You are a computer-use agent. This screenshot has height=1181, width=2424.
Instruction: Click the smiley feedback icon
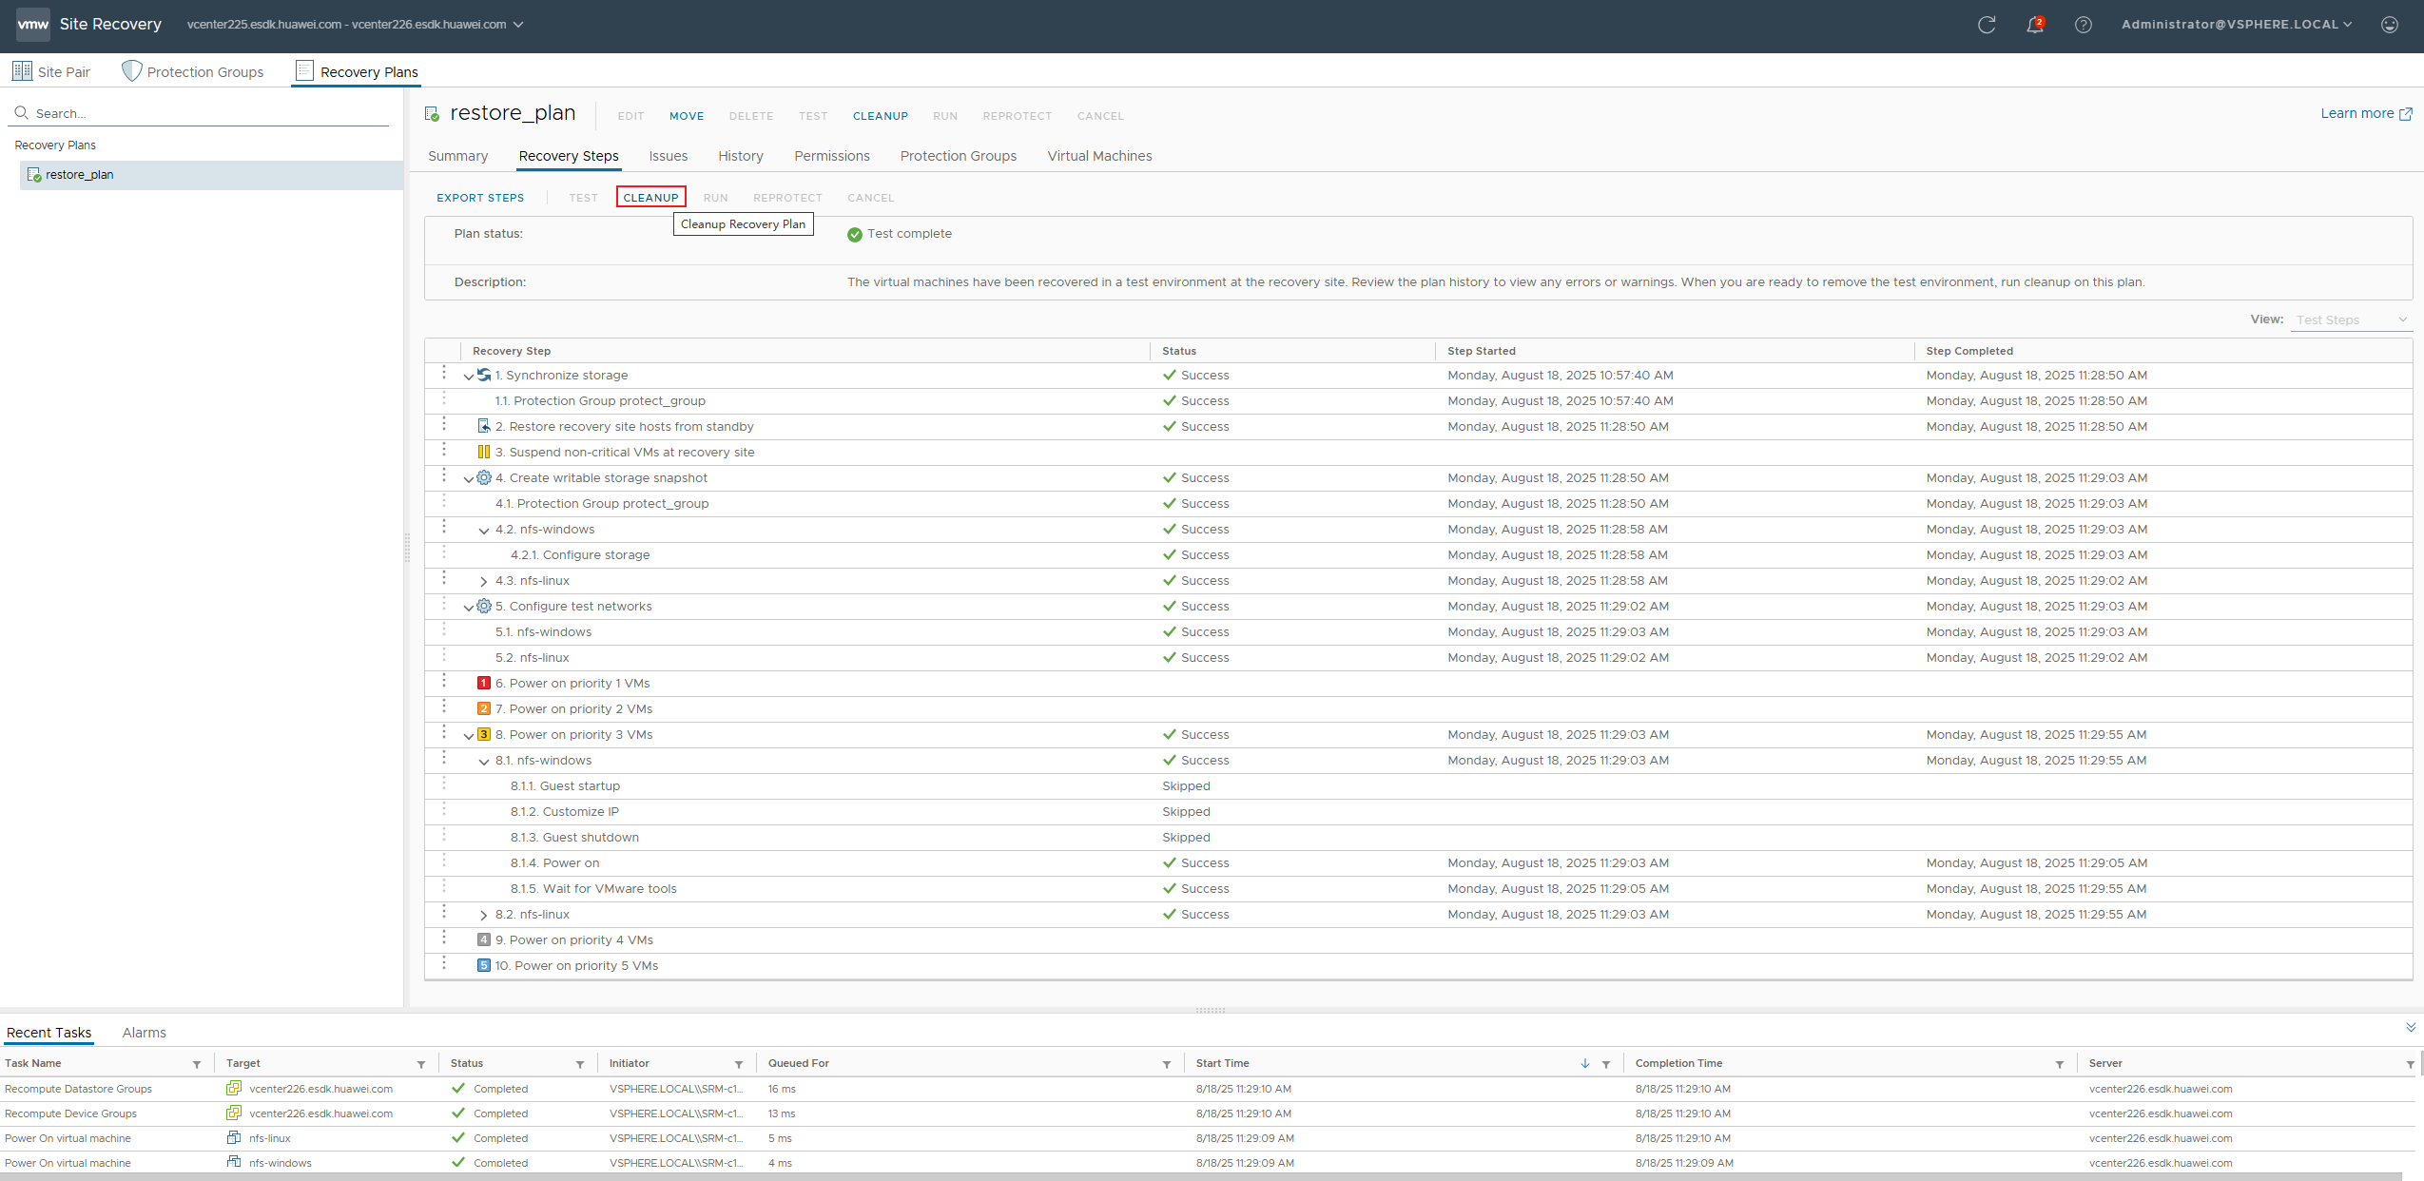tap(2390, 25)
